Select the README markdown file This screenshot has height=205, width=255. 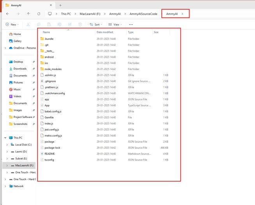[x=50, y=154]
